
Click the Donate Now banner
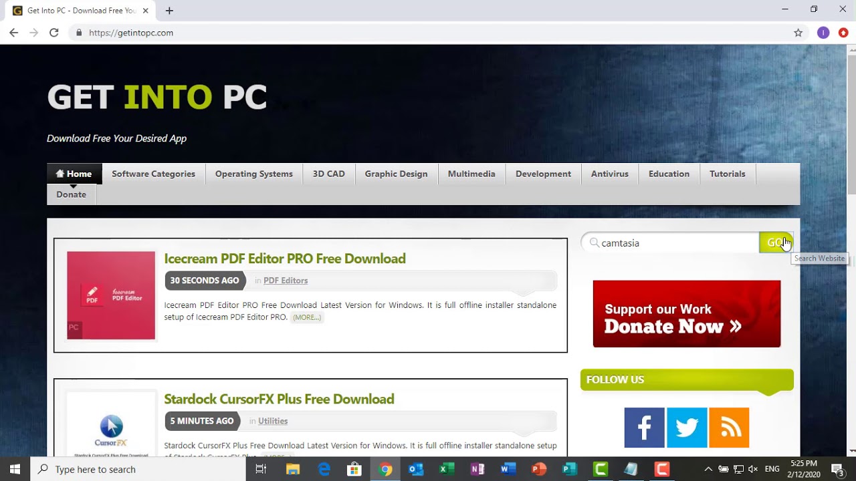click(x=687, y=314)
